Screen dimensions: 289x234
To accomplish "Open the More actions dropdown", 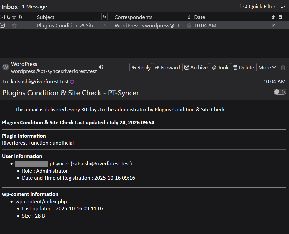I will pyautogui.click(x=267, y=67).
